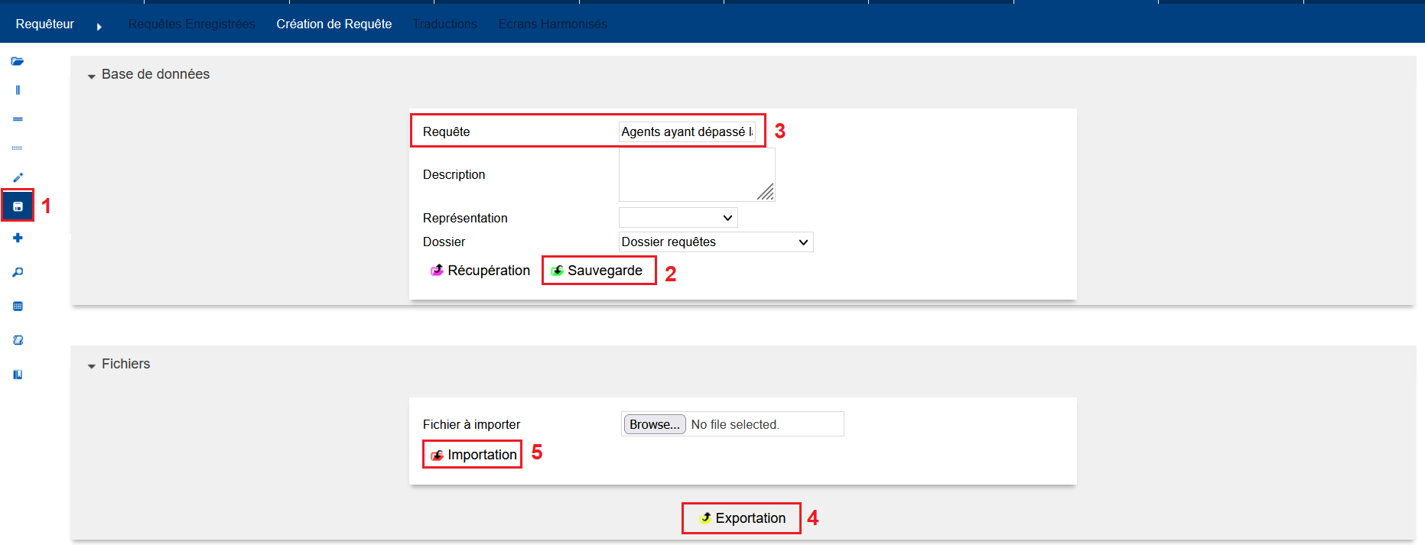Click the pencil edit icon in sidebar

18,177
